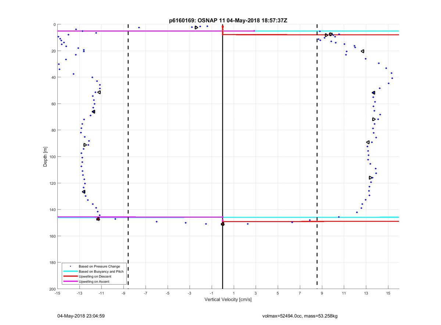Click the positive x-axis tick label '3'
The width and height of the screenshot is (441, 325).
click(256, 293)
